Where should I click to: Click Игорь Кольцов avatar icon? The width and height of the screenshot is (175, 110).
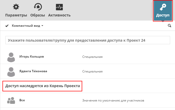[x=11, y=57]
